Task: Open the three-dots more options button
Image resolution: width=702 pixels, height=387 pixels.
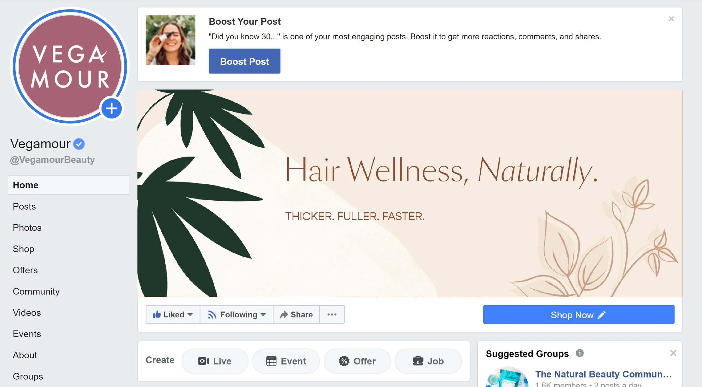Action: point(332,314)
